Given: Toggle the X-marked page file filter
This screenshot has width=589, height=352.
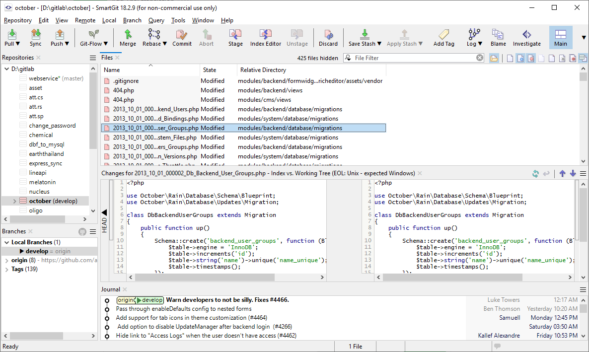Looking at the screenshot, I should tap(562, 58).
